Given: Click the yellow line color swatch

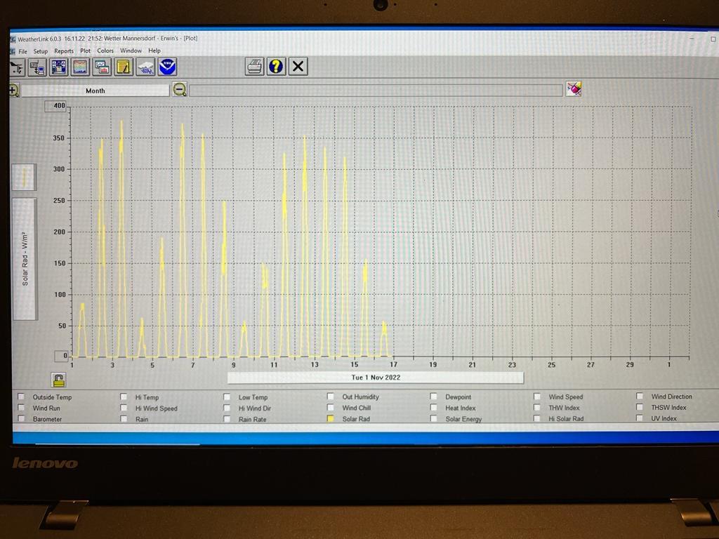Looking at the screenshot, I should pos(24,177).
